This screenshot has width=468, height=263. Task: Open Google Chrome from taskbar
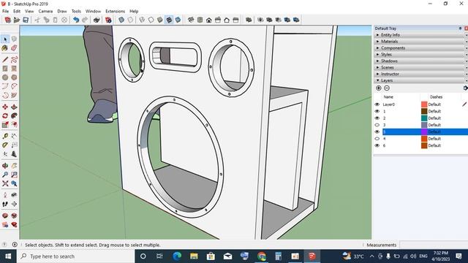[x=262, y=256]
